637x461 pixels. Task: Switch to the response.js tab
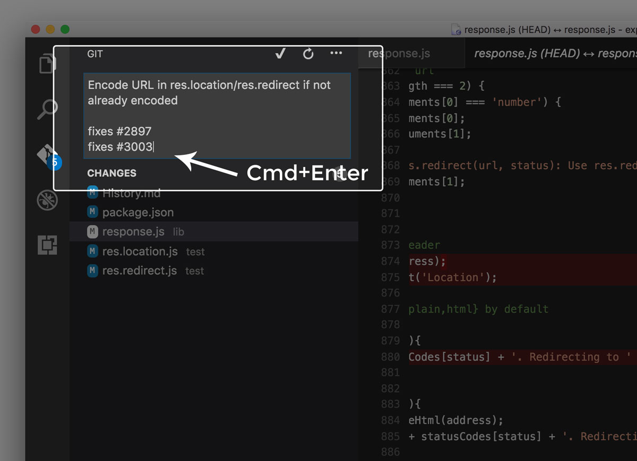coord(398,53)
